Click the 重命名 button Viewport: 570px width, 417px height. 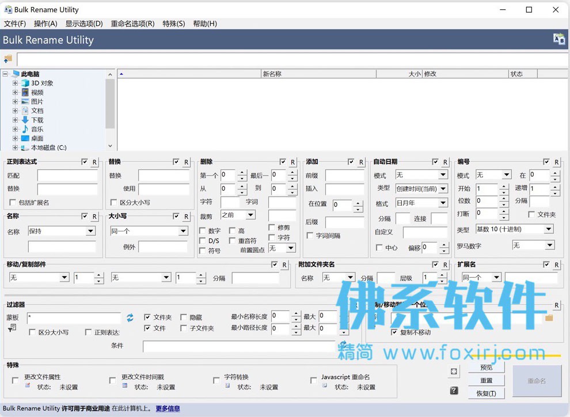[x=537, y=381]
